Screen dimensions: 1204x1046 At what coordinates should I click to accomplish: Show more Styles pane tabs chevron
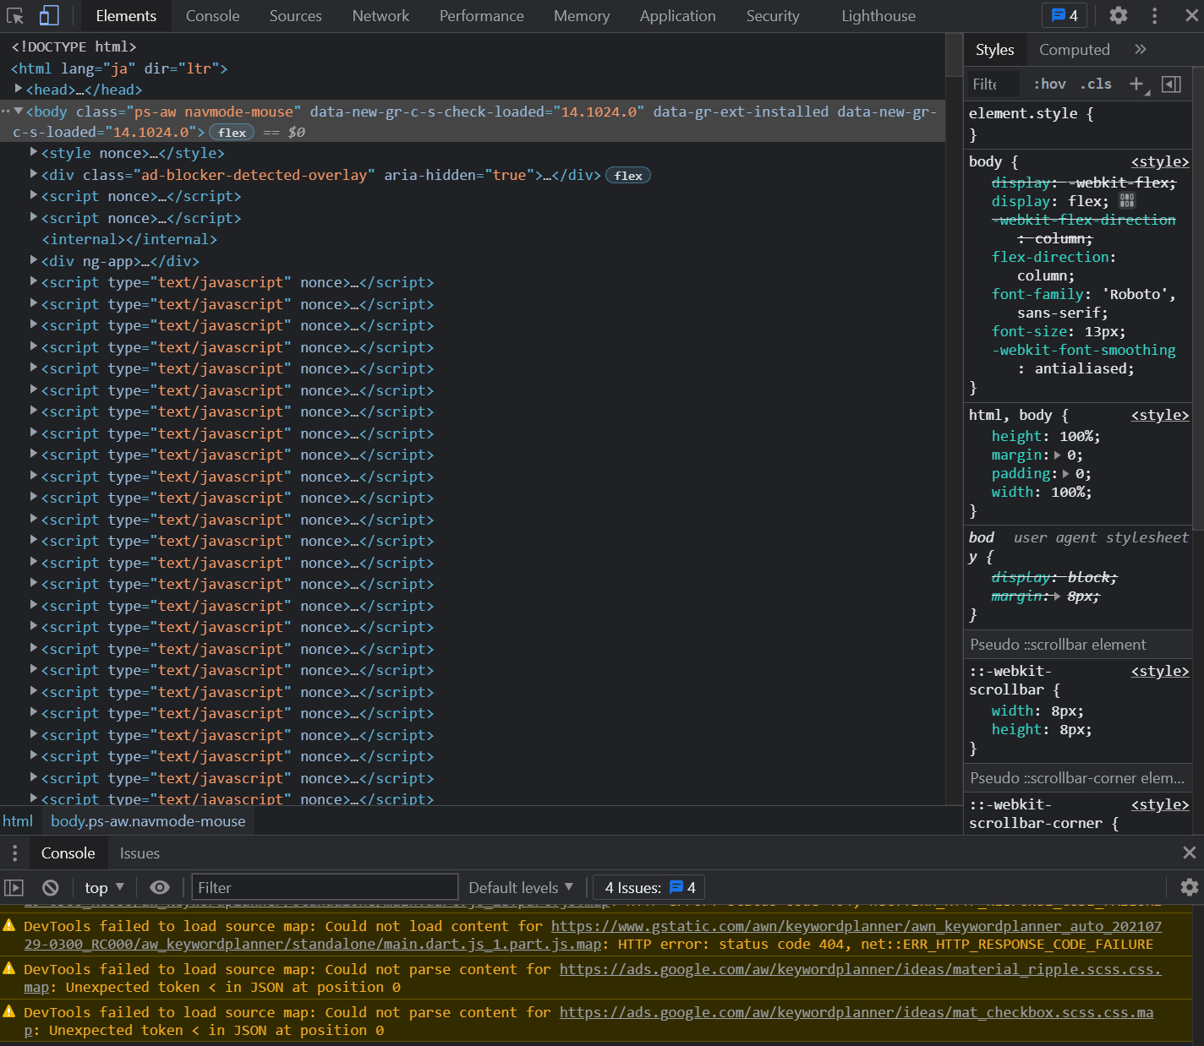(x=1141, y=49)
